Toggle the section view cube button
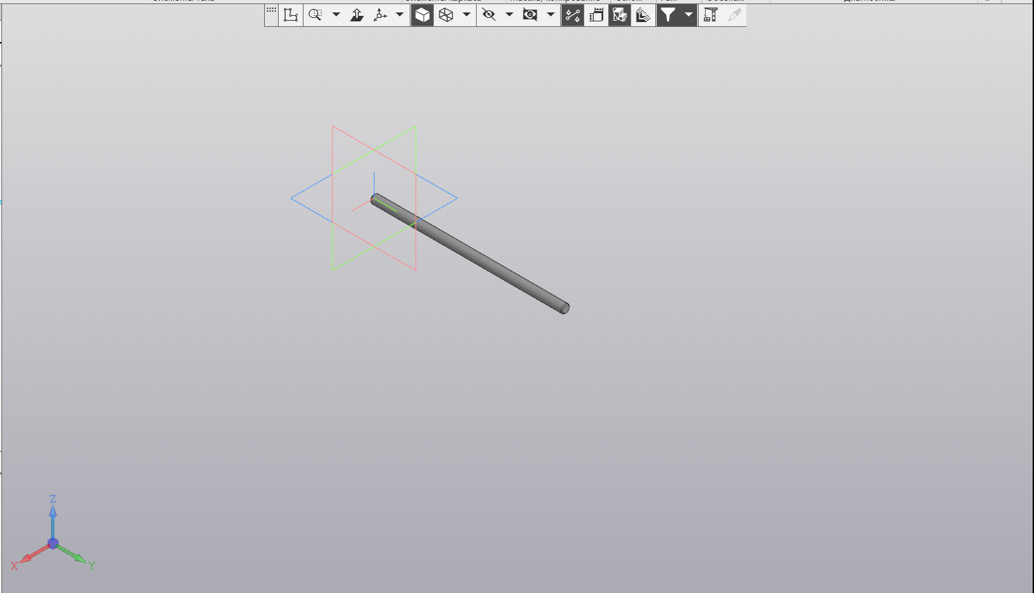1034x593 pixels. 619,14
